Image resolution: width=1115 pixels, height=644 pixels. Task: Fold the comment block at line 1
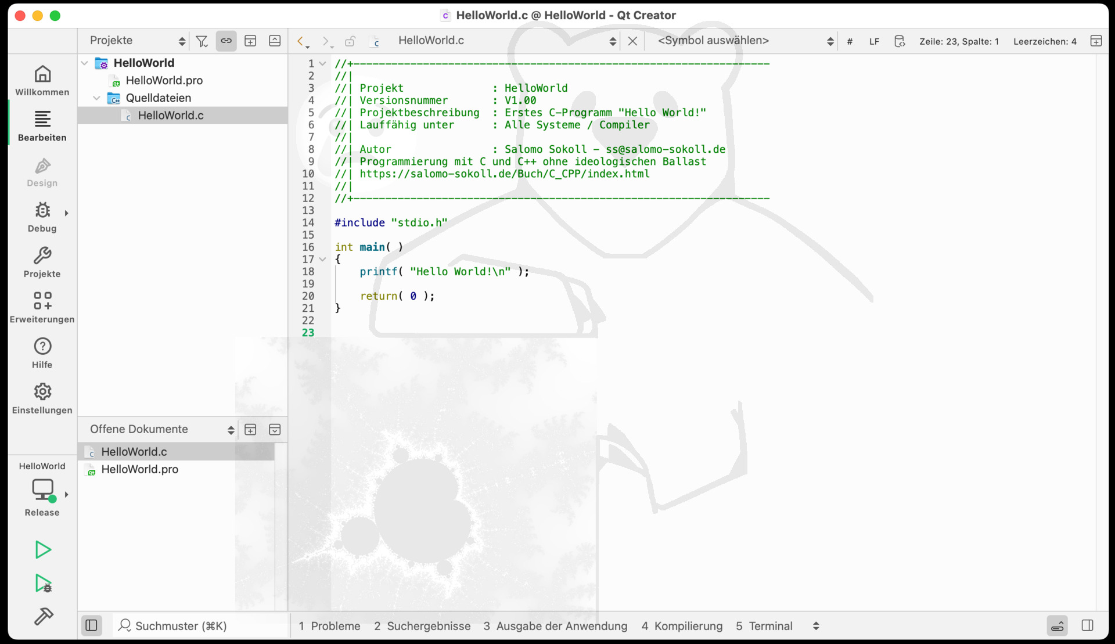pyautogui.click(x=323, y=63)
